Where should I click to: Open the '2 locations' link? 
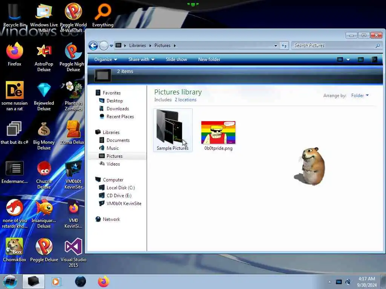pyautogui.click(x=185, y=100)
